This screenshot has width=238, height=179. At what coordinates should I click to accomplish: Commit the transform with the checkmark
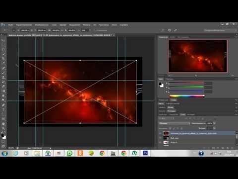pos(176,30)
